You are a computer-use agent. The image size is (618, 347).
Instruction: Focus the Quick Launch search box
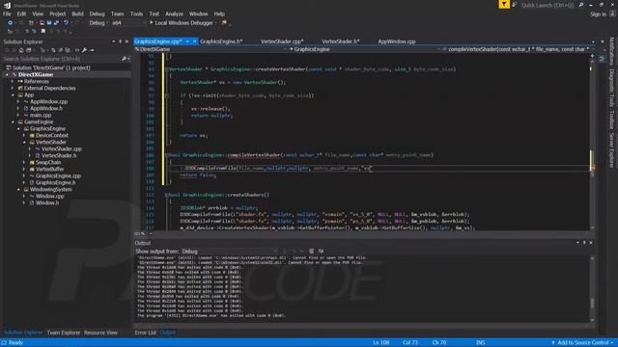(548, 5)
